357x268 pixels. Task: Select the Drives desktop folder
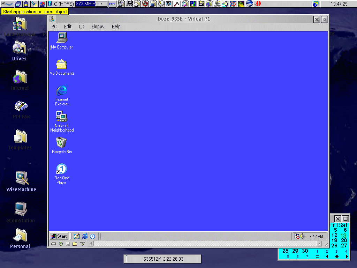point(20,51)
